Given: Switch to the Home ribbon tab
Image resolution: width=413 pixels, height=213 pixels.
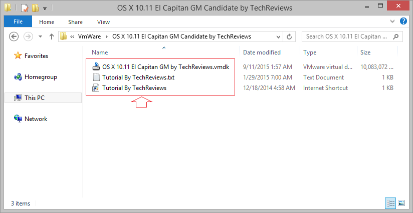Looking at the screenshot, I should [47, 22].
